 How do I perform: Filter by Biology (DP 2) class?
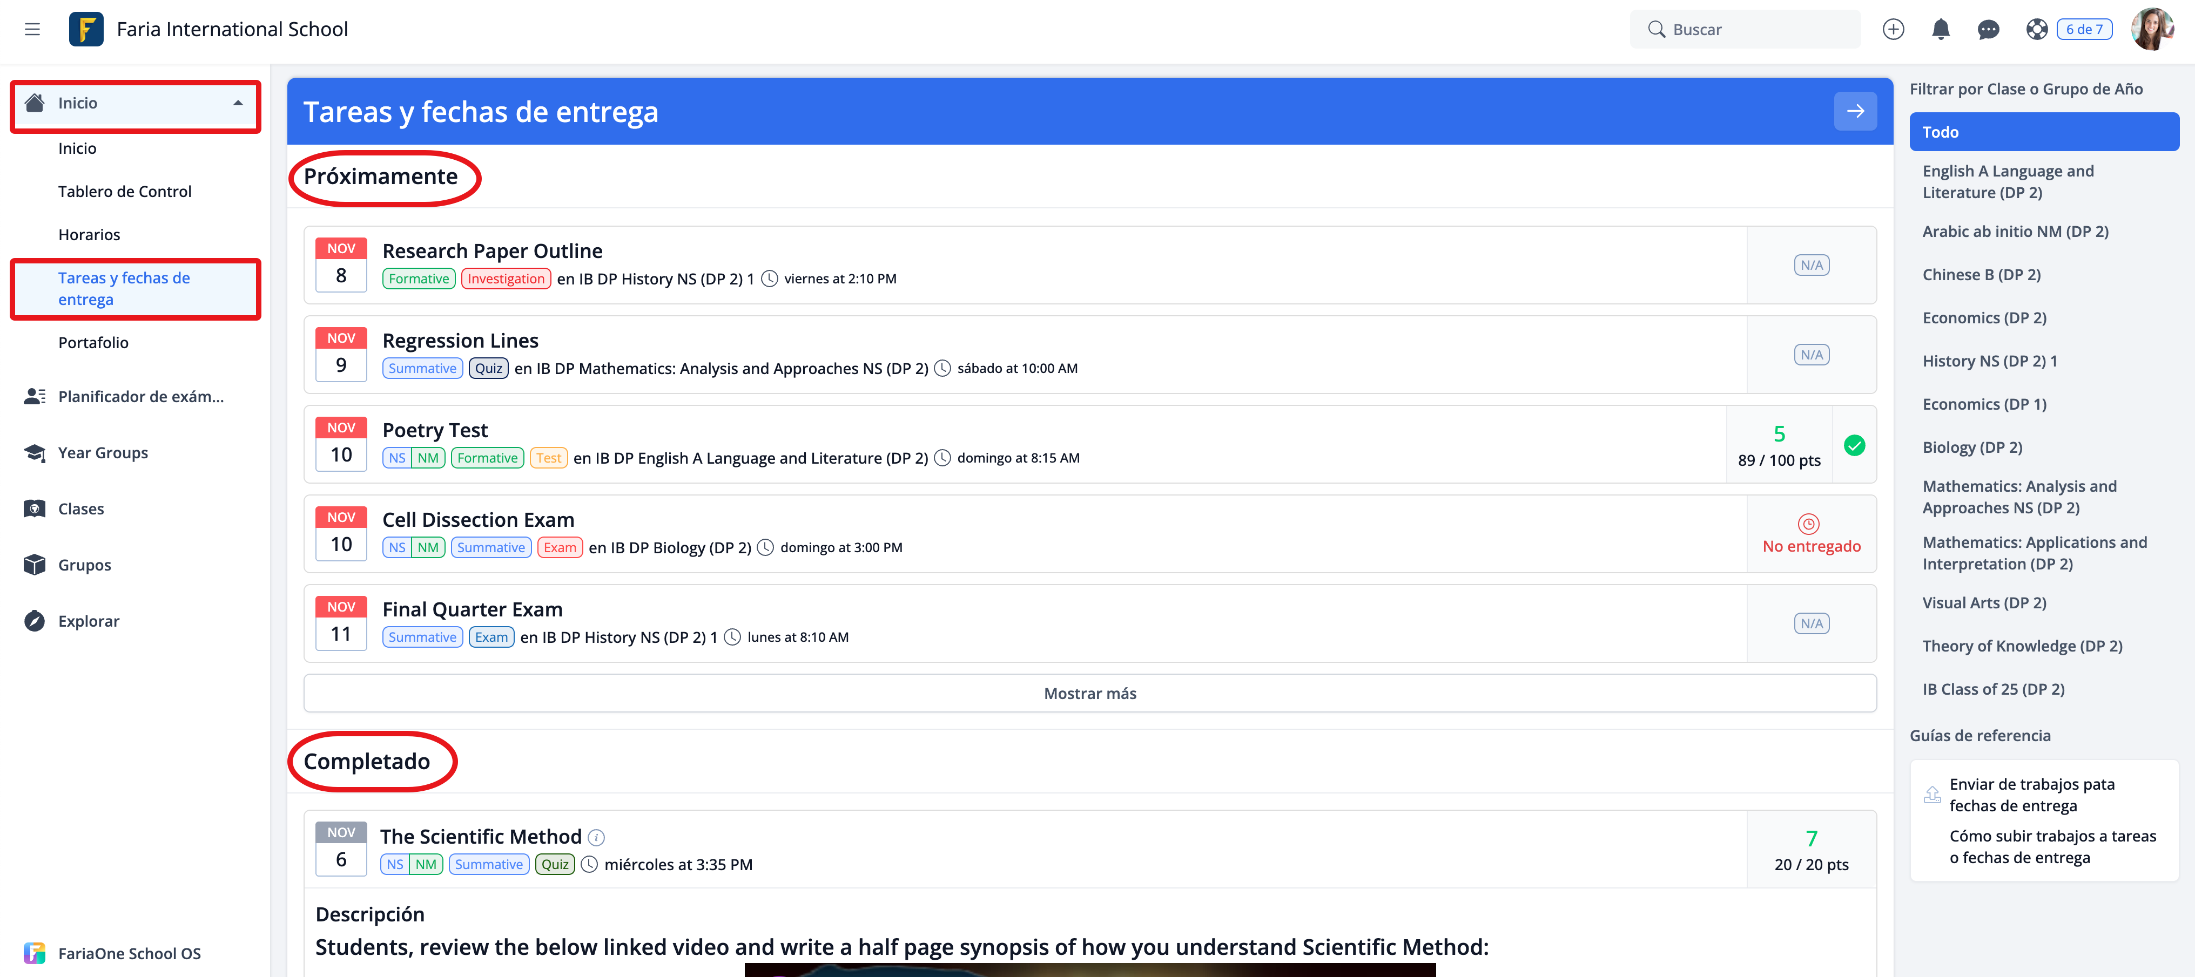[x=1972, y=447]
